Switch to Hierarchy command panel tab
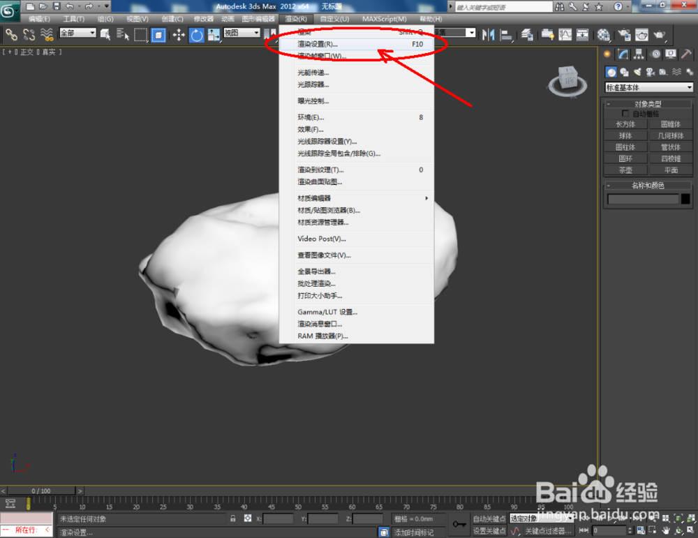698x538 pixels. (639, 54)
